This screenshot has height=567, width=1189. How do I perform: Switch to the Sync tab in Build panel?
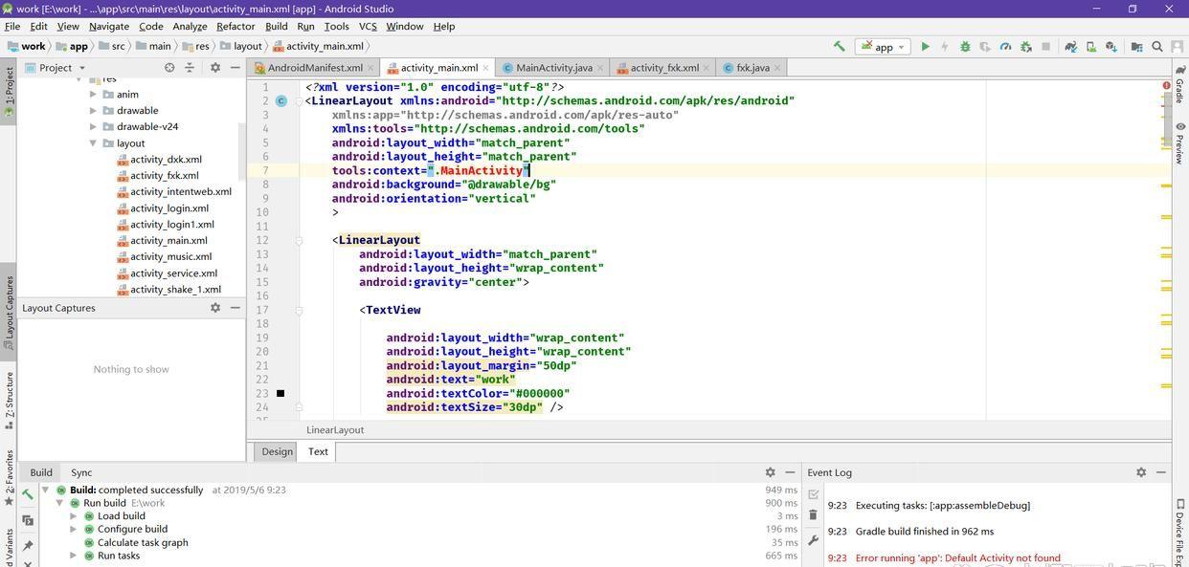tap(81, 472)
